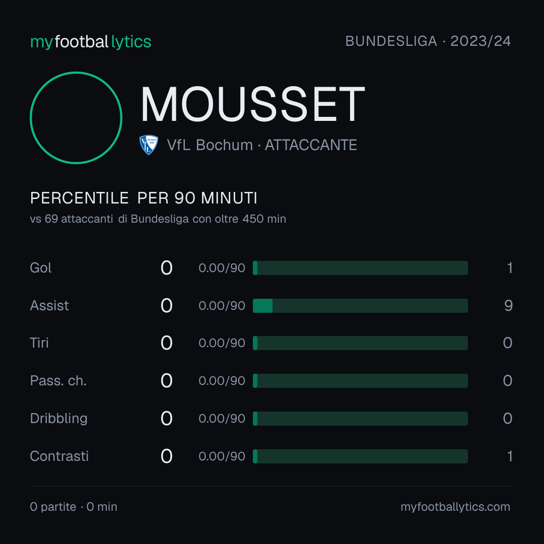544x544 pixels.
Task: Click the Contrasti stat label
Action: tap(59, 456)
